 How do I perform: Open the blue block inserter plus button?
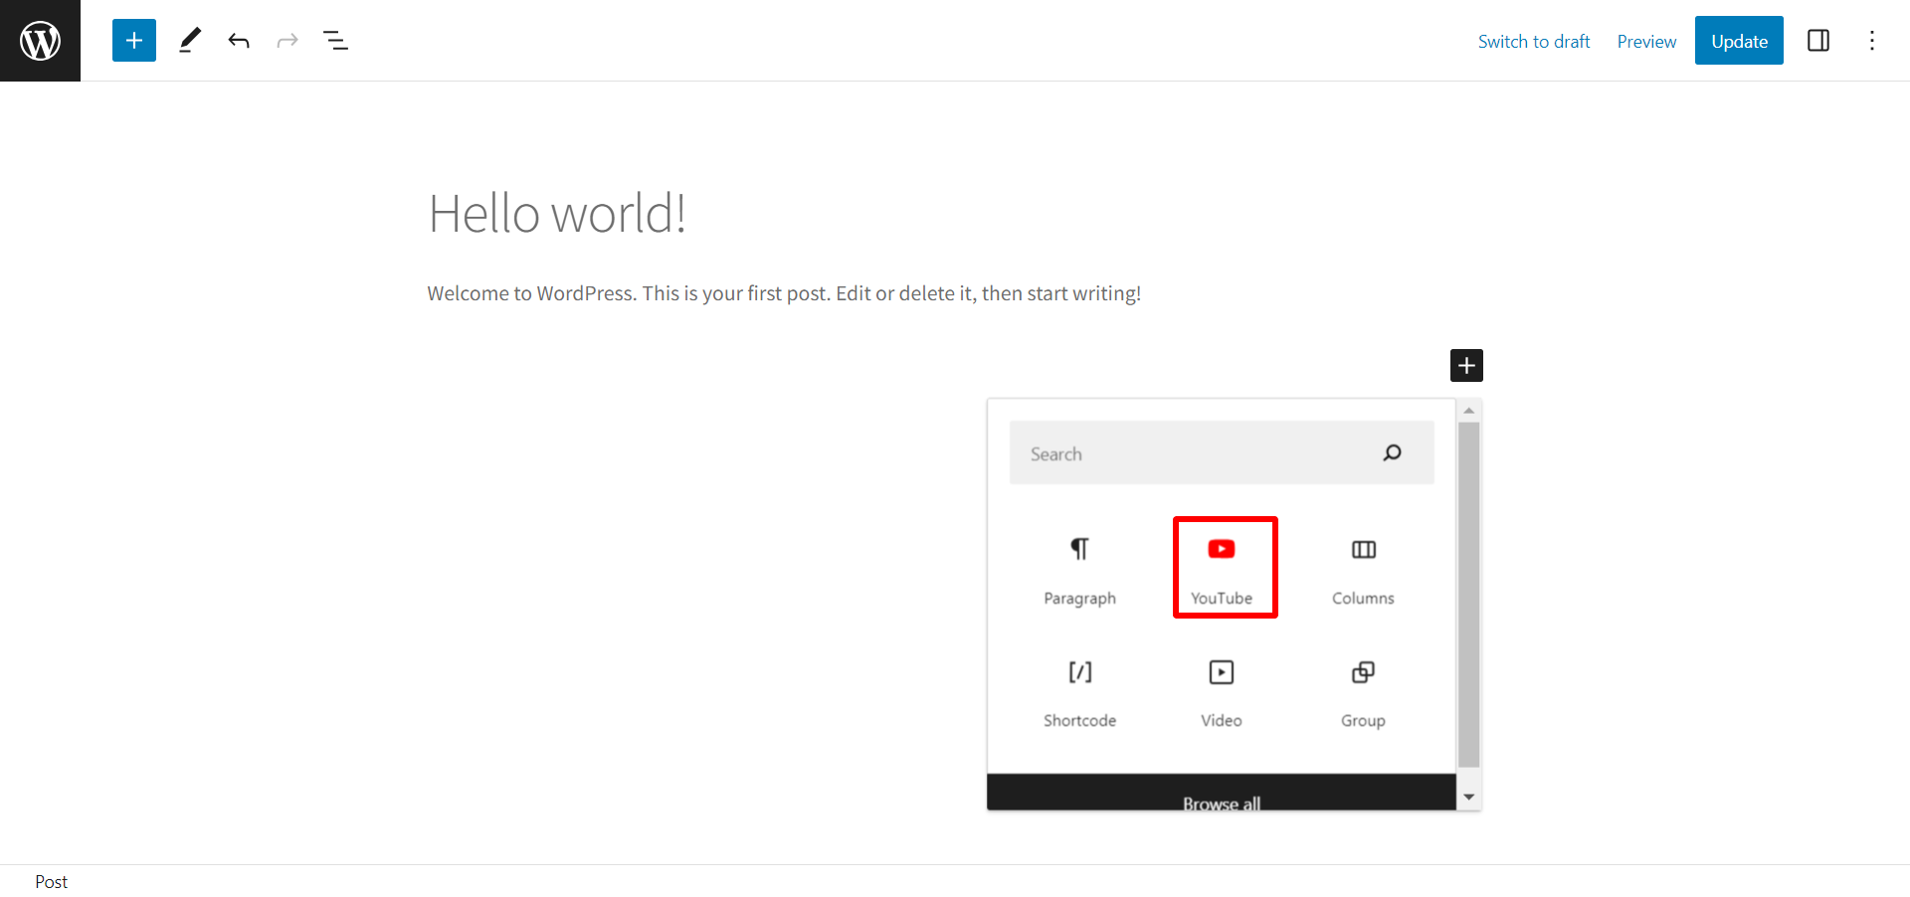134,41
